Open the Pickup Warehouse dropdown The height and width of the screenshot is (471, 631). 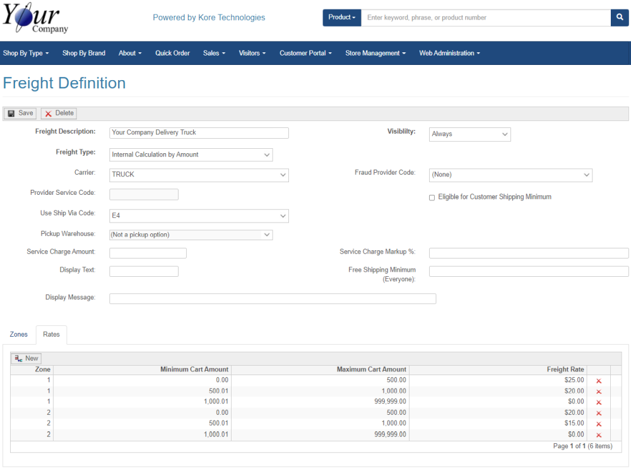pyautogui.click(x=191, y=235)
